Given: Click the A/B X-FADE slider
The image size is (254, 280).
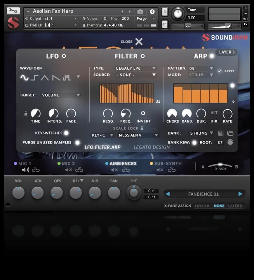Looking at the screenshot, I should pos(220,165).
